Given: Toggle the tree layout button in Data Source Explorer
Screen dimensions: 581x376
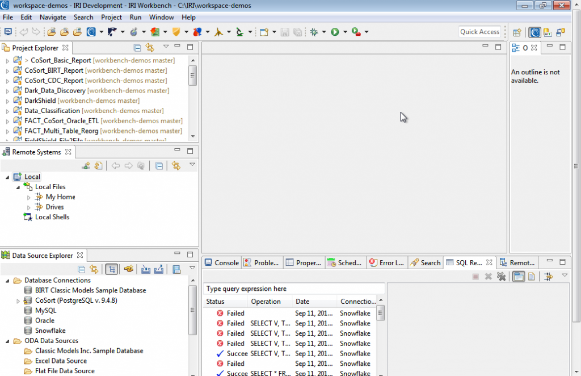Looking at the screenshot, I should pos(112,269).
